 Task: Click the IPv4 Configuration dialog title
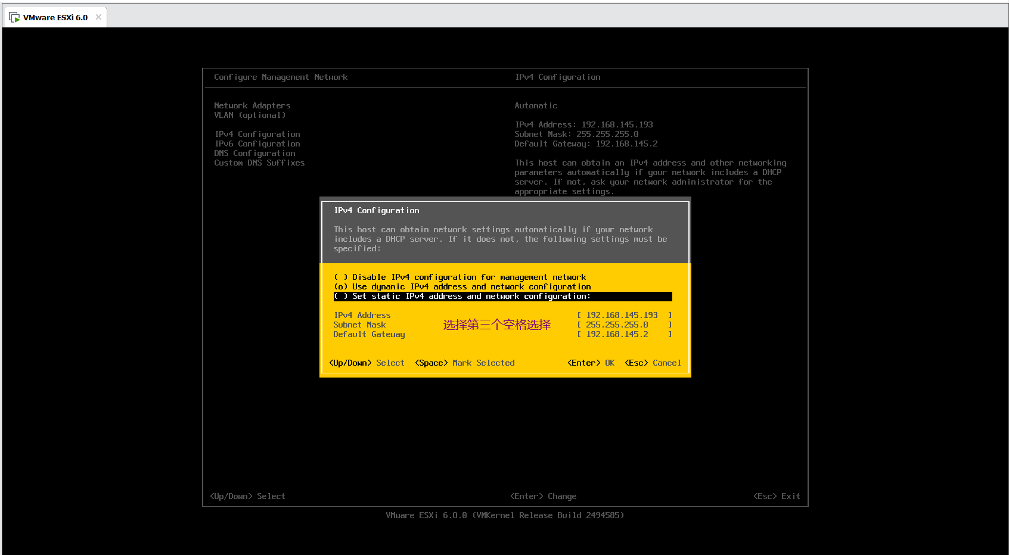coord(377,210)
